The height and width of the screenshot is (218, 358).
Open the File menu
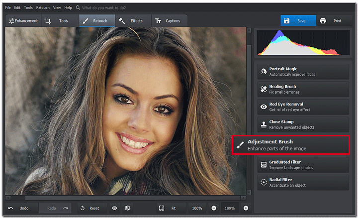[x=8, y=7]
